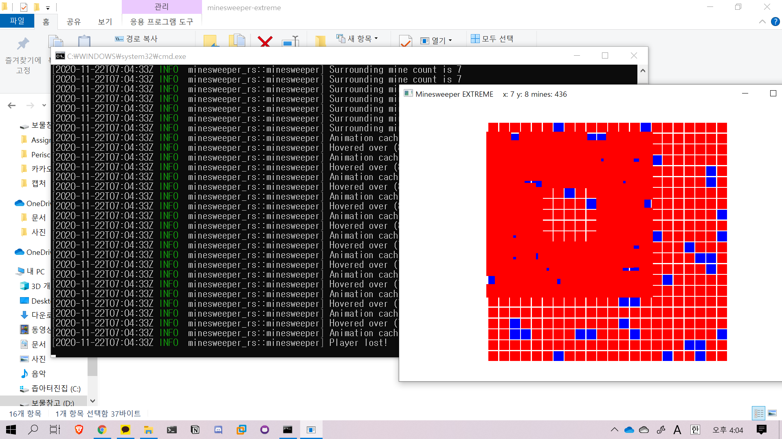Click the blue OneDrive tray icon
The width and height of the screenshot is (782, 439).
[629, 430]
